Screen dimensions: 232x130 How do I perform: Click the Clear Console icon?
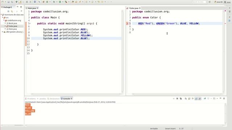[x=186, y=99]
